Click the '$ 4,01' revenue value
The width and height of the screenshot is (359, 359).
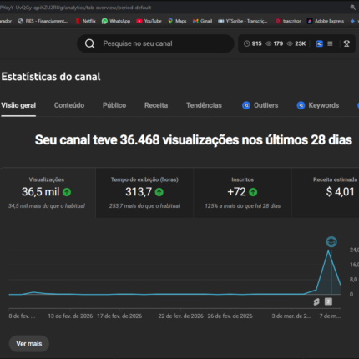[x=340, y=192]
